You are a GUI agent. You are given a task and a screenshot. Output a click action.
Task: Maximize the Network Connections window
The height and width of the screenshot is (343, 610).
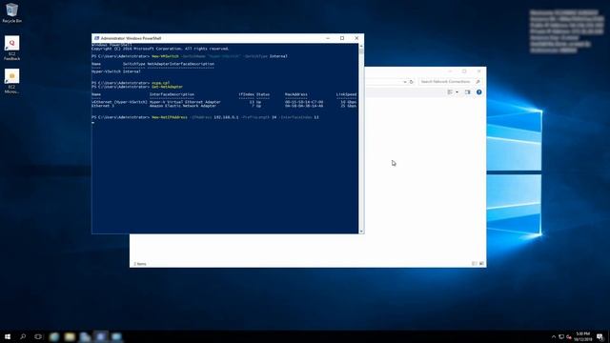464,71
